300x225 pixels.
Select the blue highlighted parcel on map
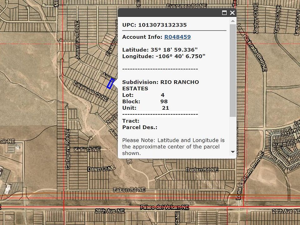[x=110, y=83]
